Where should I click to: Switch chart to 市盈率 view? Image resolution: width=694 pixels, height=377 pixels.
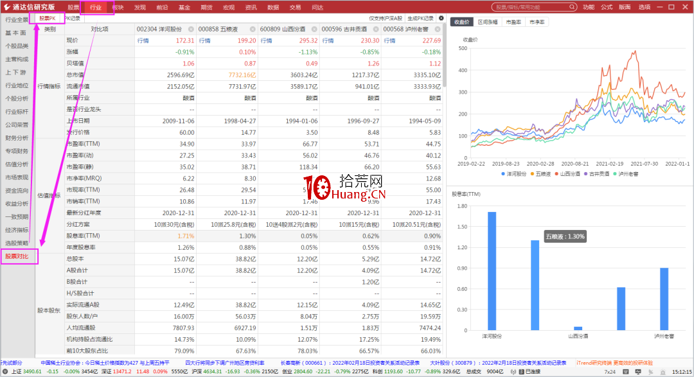513,22
